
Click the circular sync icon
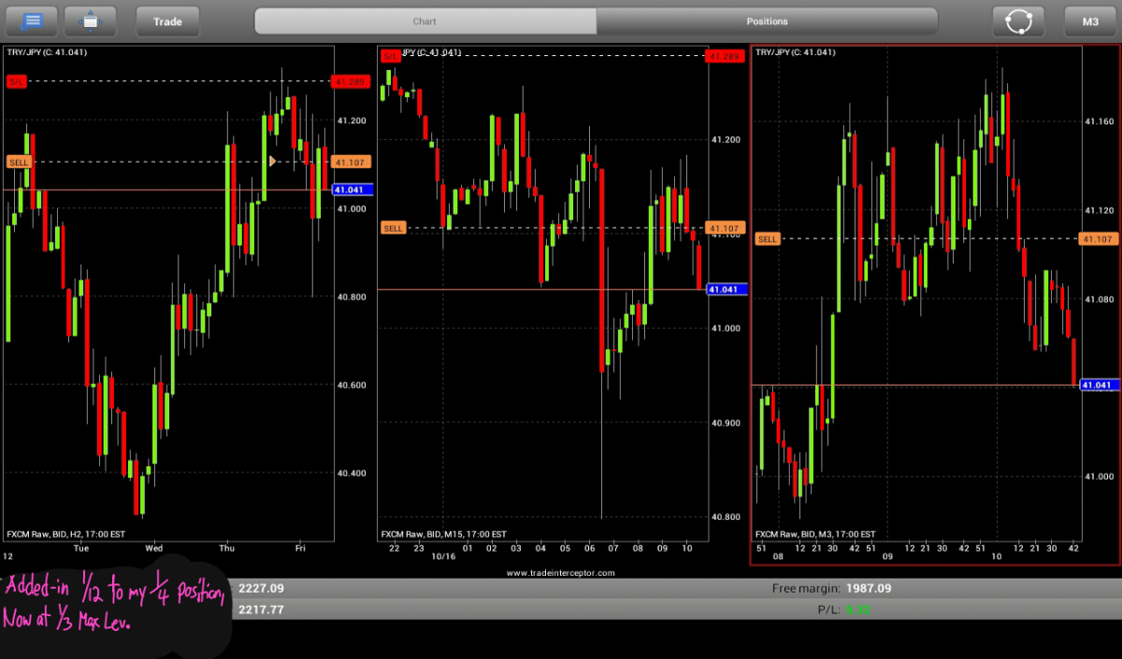1018,21
